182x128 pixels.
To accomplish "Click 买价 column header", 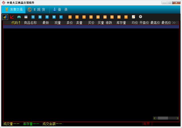I will click(x=91, y=23).
